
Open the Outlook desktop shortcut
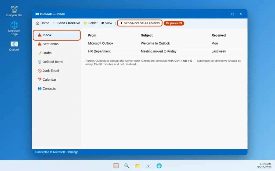click(14, 46)
